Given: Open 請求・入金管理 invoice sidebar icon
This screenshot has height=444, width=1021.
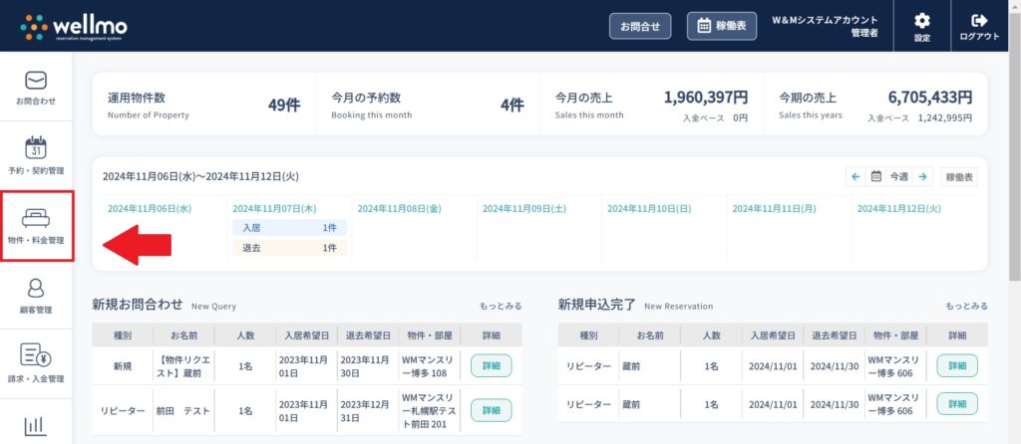Looking at the screenshot, I should [36, 355].
